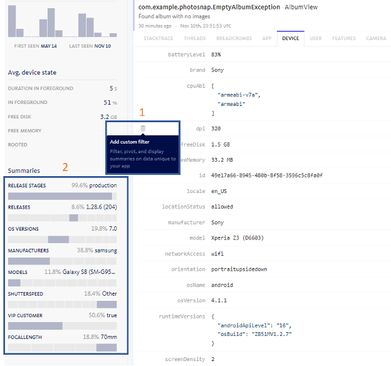The width and height of the screenshot is (391, 366).
Task: Select the DEVICE tab
Action: [x=291, y=38]
